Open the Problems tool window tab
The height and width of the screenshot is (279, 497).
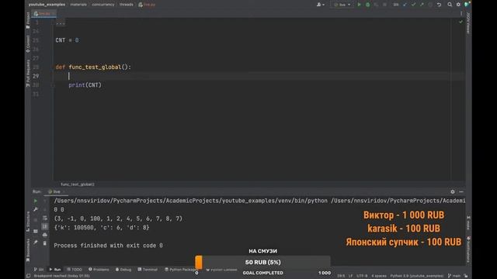point(99,270)
